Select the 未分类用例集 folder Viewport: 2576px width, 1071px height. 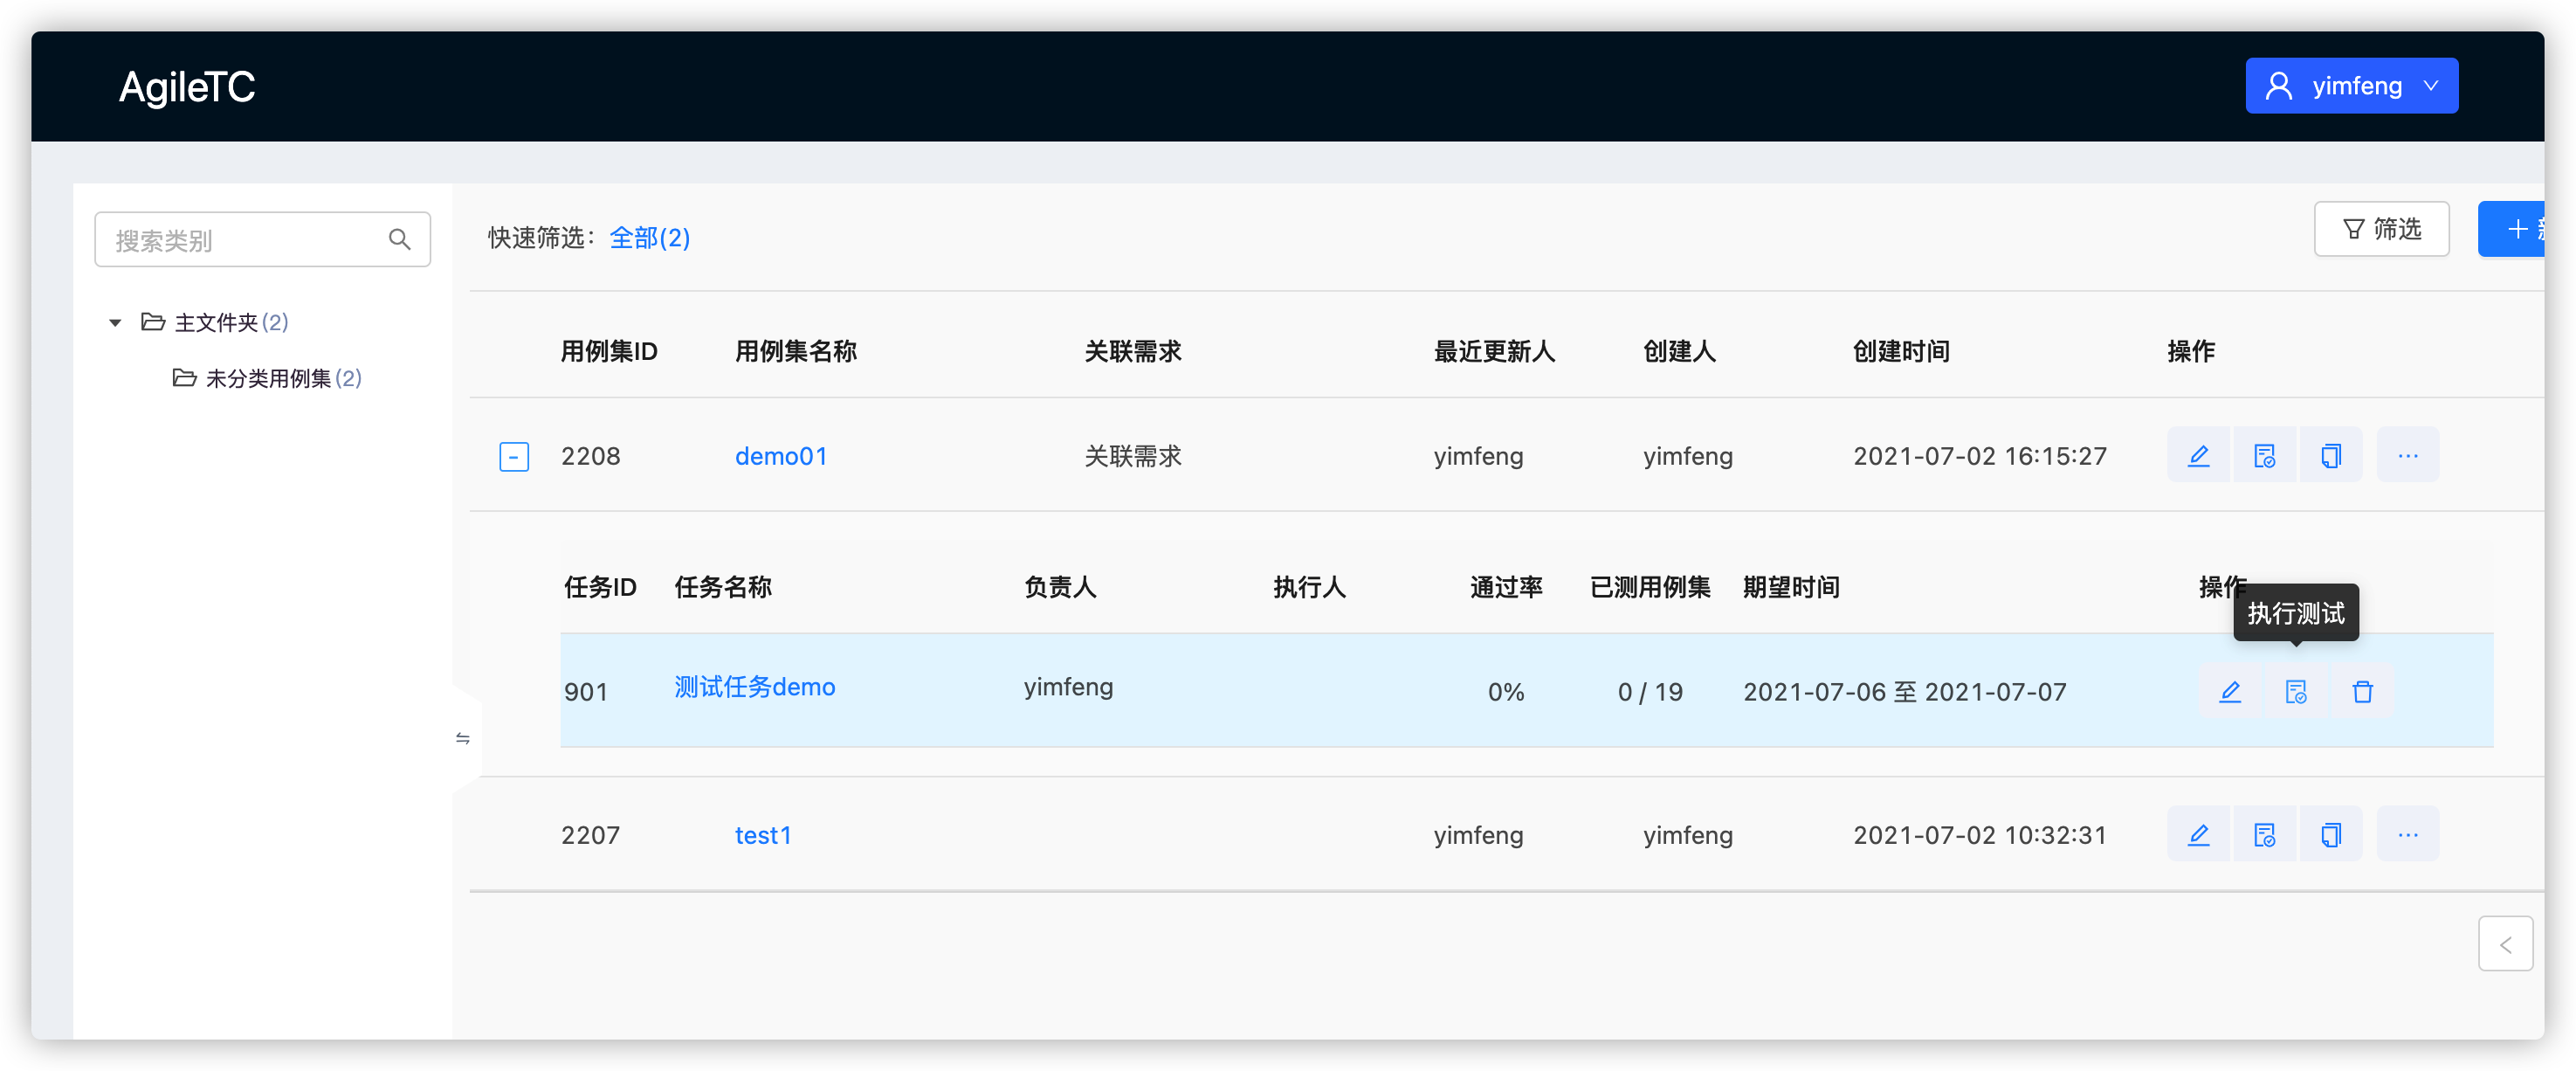(267, 379)
